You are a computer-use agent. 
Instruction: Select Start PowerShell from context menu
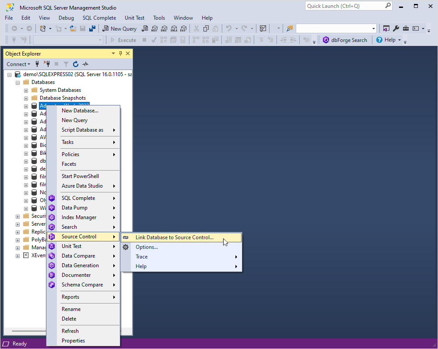coord(83,176)
